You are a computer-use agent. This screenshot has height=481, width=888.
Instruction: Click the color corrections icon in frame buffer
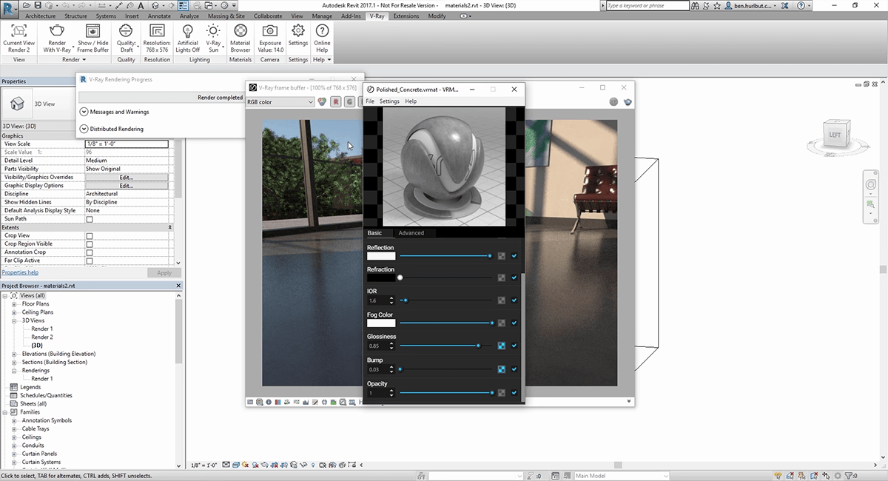[x=323, y=102]
